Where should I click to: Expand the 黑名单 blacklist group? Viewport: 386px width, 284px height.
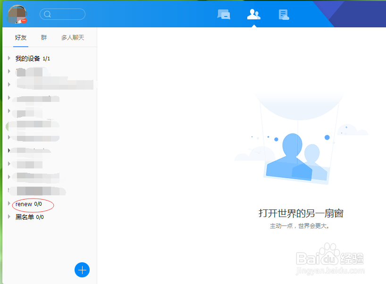(10, 217)
